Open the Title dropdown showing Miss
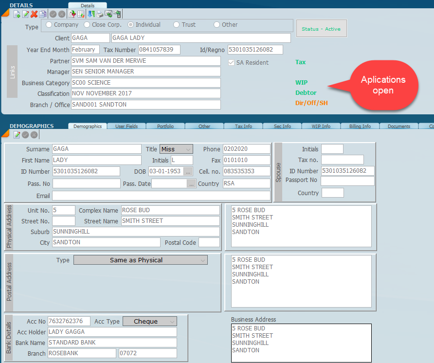 (176, 149)
